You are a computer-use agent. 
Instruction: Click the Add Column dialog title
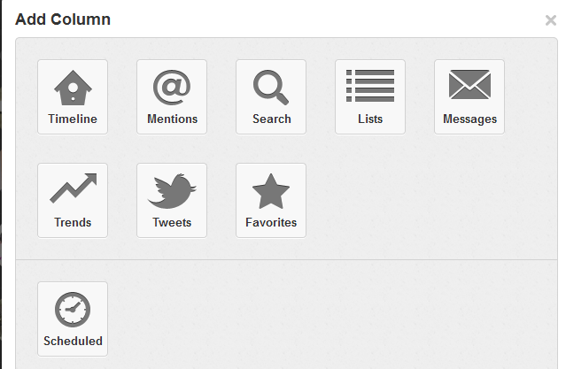(x=63, y=19)
